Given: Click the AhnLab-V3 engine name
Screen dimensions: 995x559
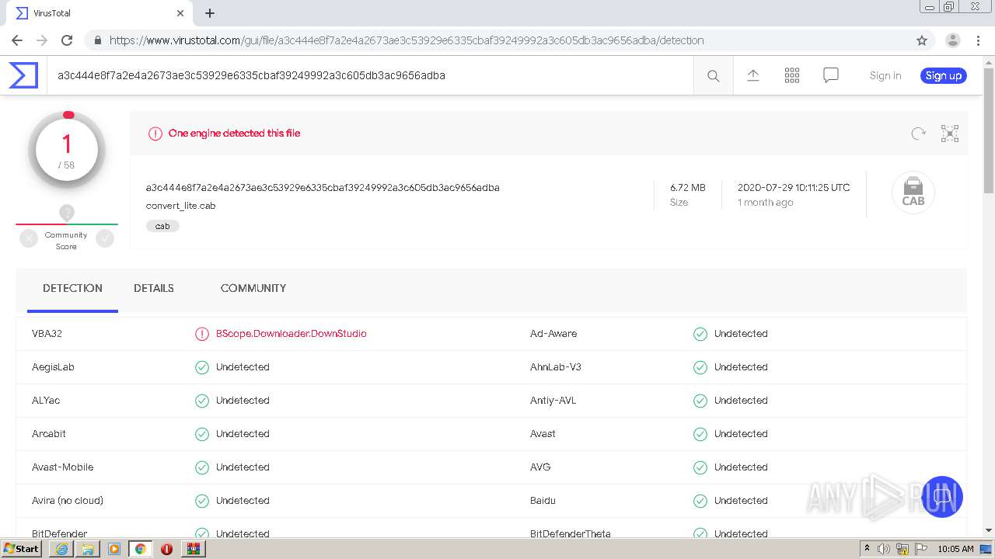Looking at the screenshot, I should click(556, 367).
